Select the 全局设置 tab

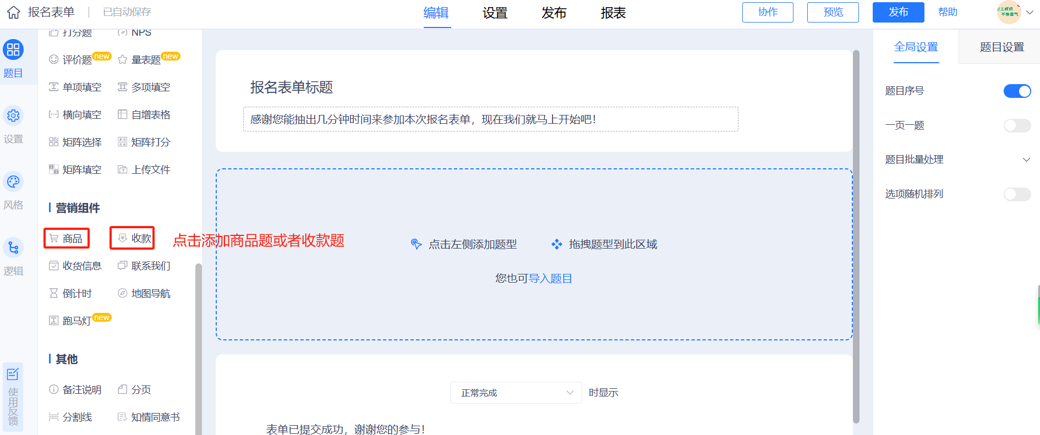click(916, 47)
